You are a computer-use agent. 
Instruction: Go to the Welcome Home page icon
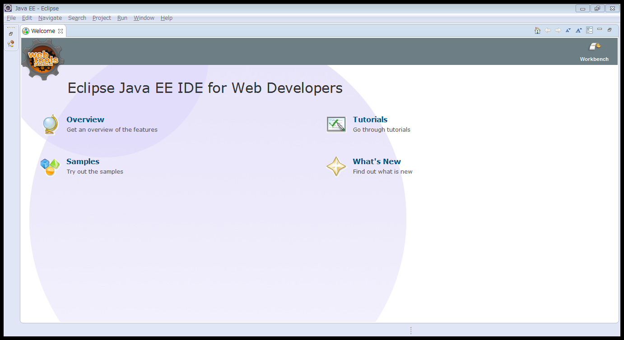point(537,30)
